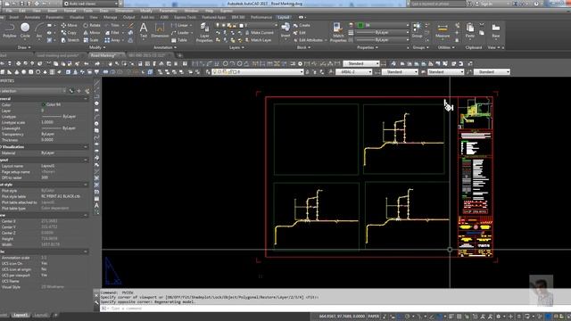
Task: Activate the Rotate command
Action: (92, 25)
